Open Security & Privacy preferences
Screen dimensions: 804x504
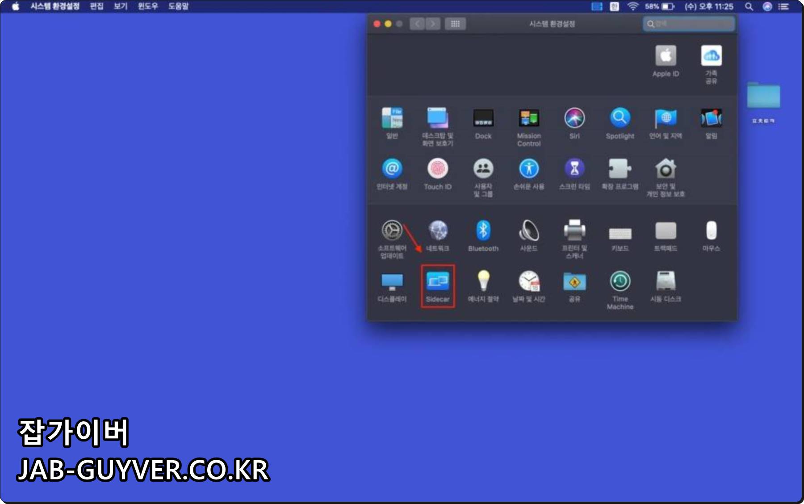(x=666, y=177)
